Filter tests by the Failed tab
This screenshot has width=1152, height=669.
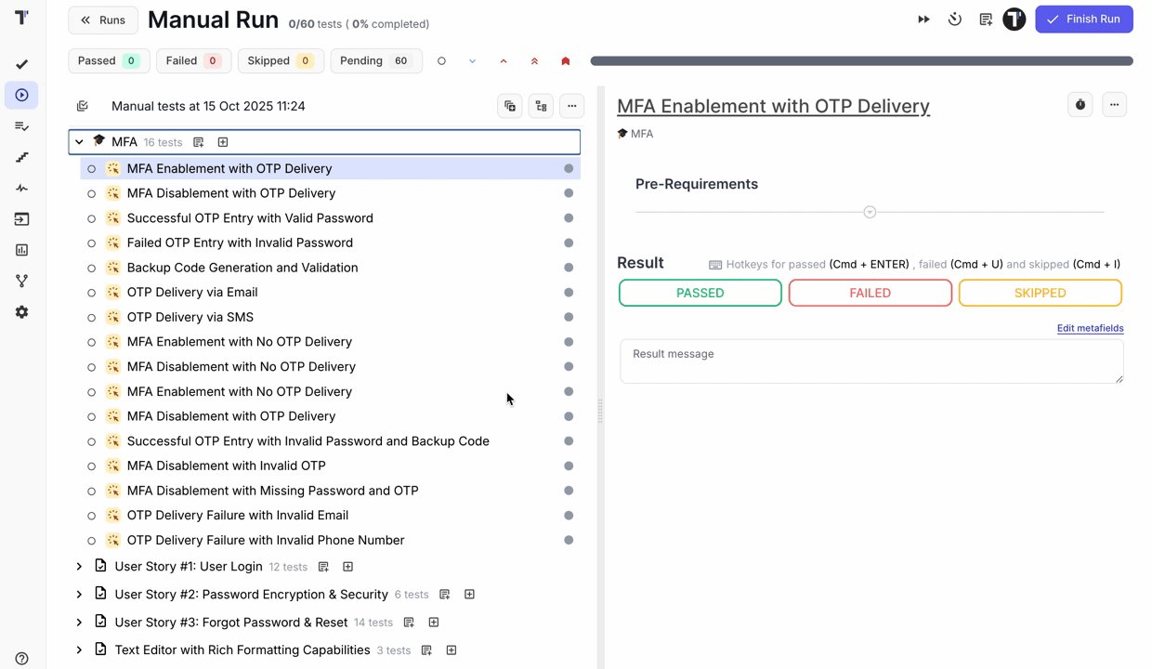193,61
